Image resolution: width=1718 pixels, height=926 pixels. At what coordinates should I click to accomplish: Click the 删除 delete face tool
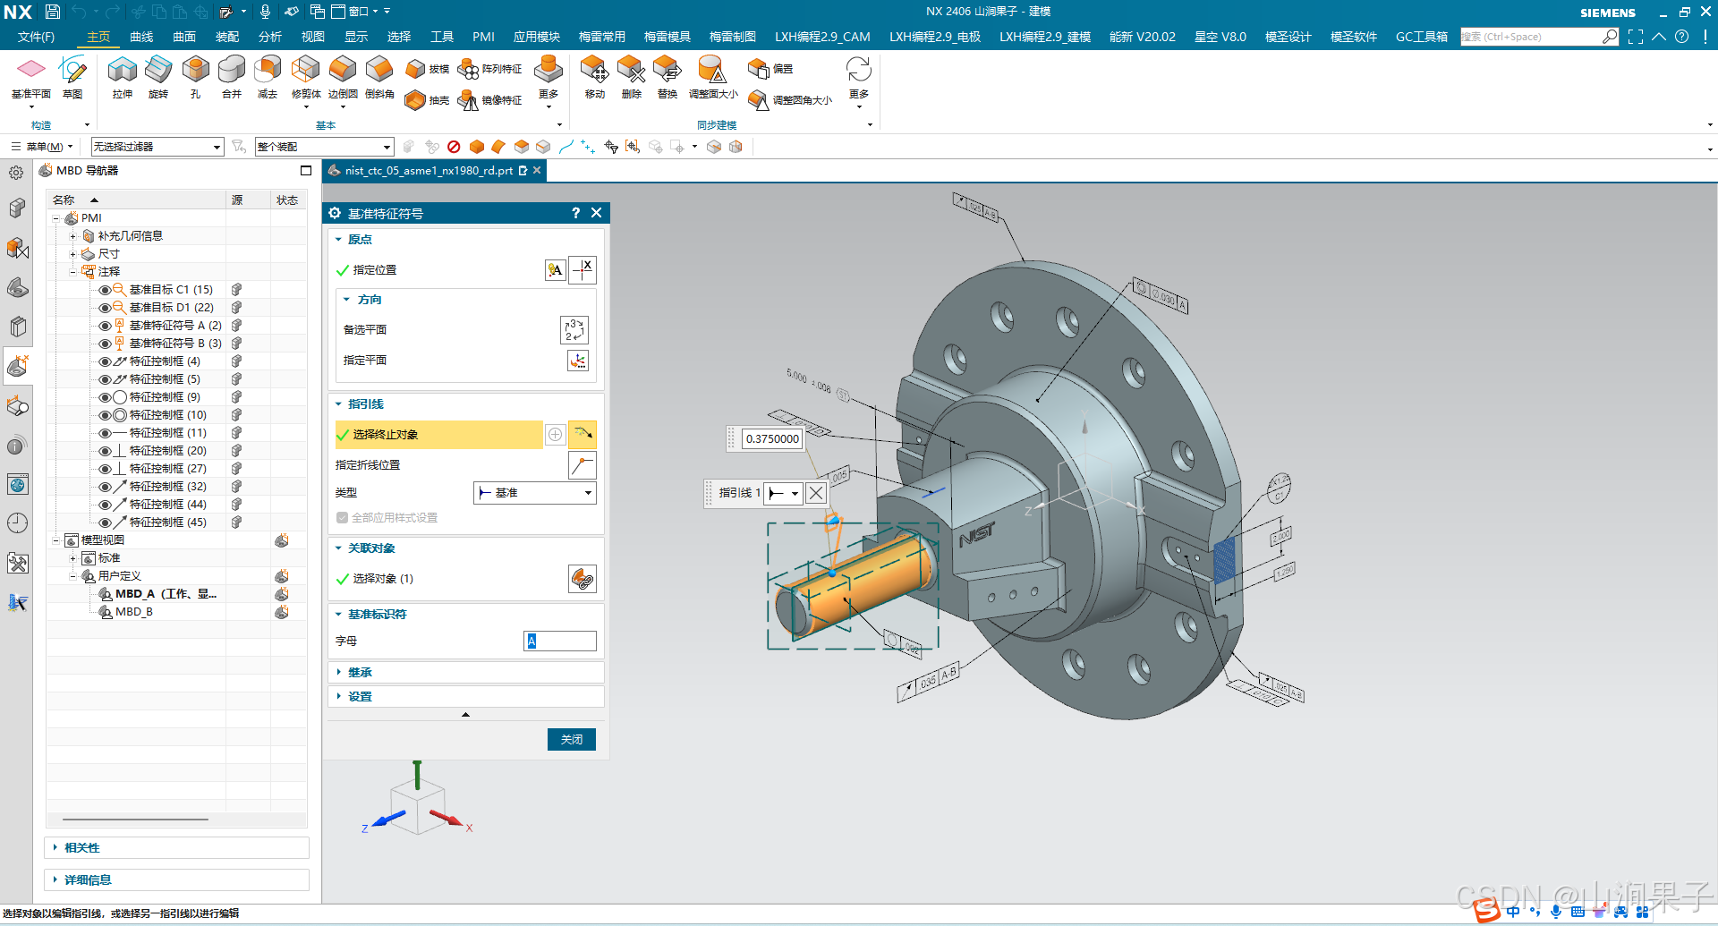tap(631, 77)
